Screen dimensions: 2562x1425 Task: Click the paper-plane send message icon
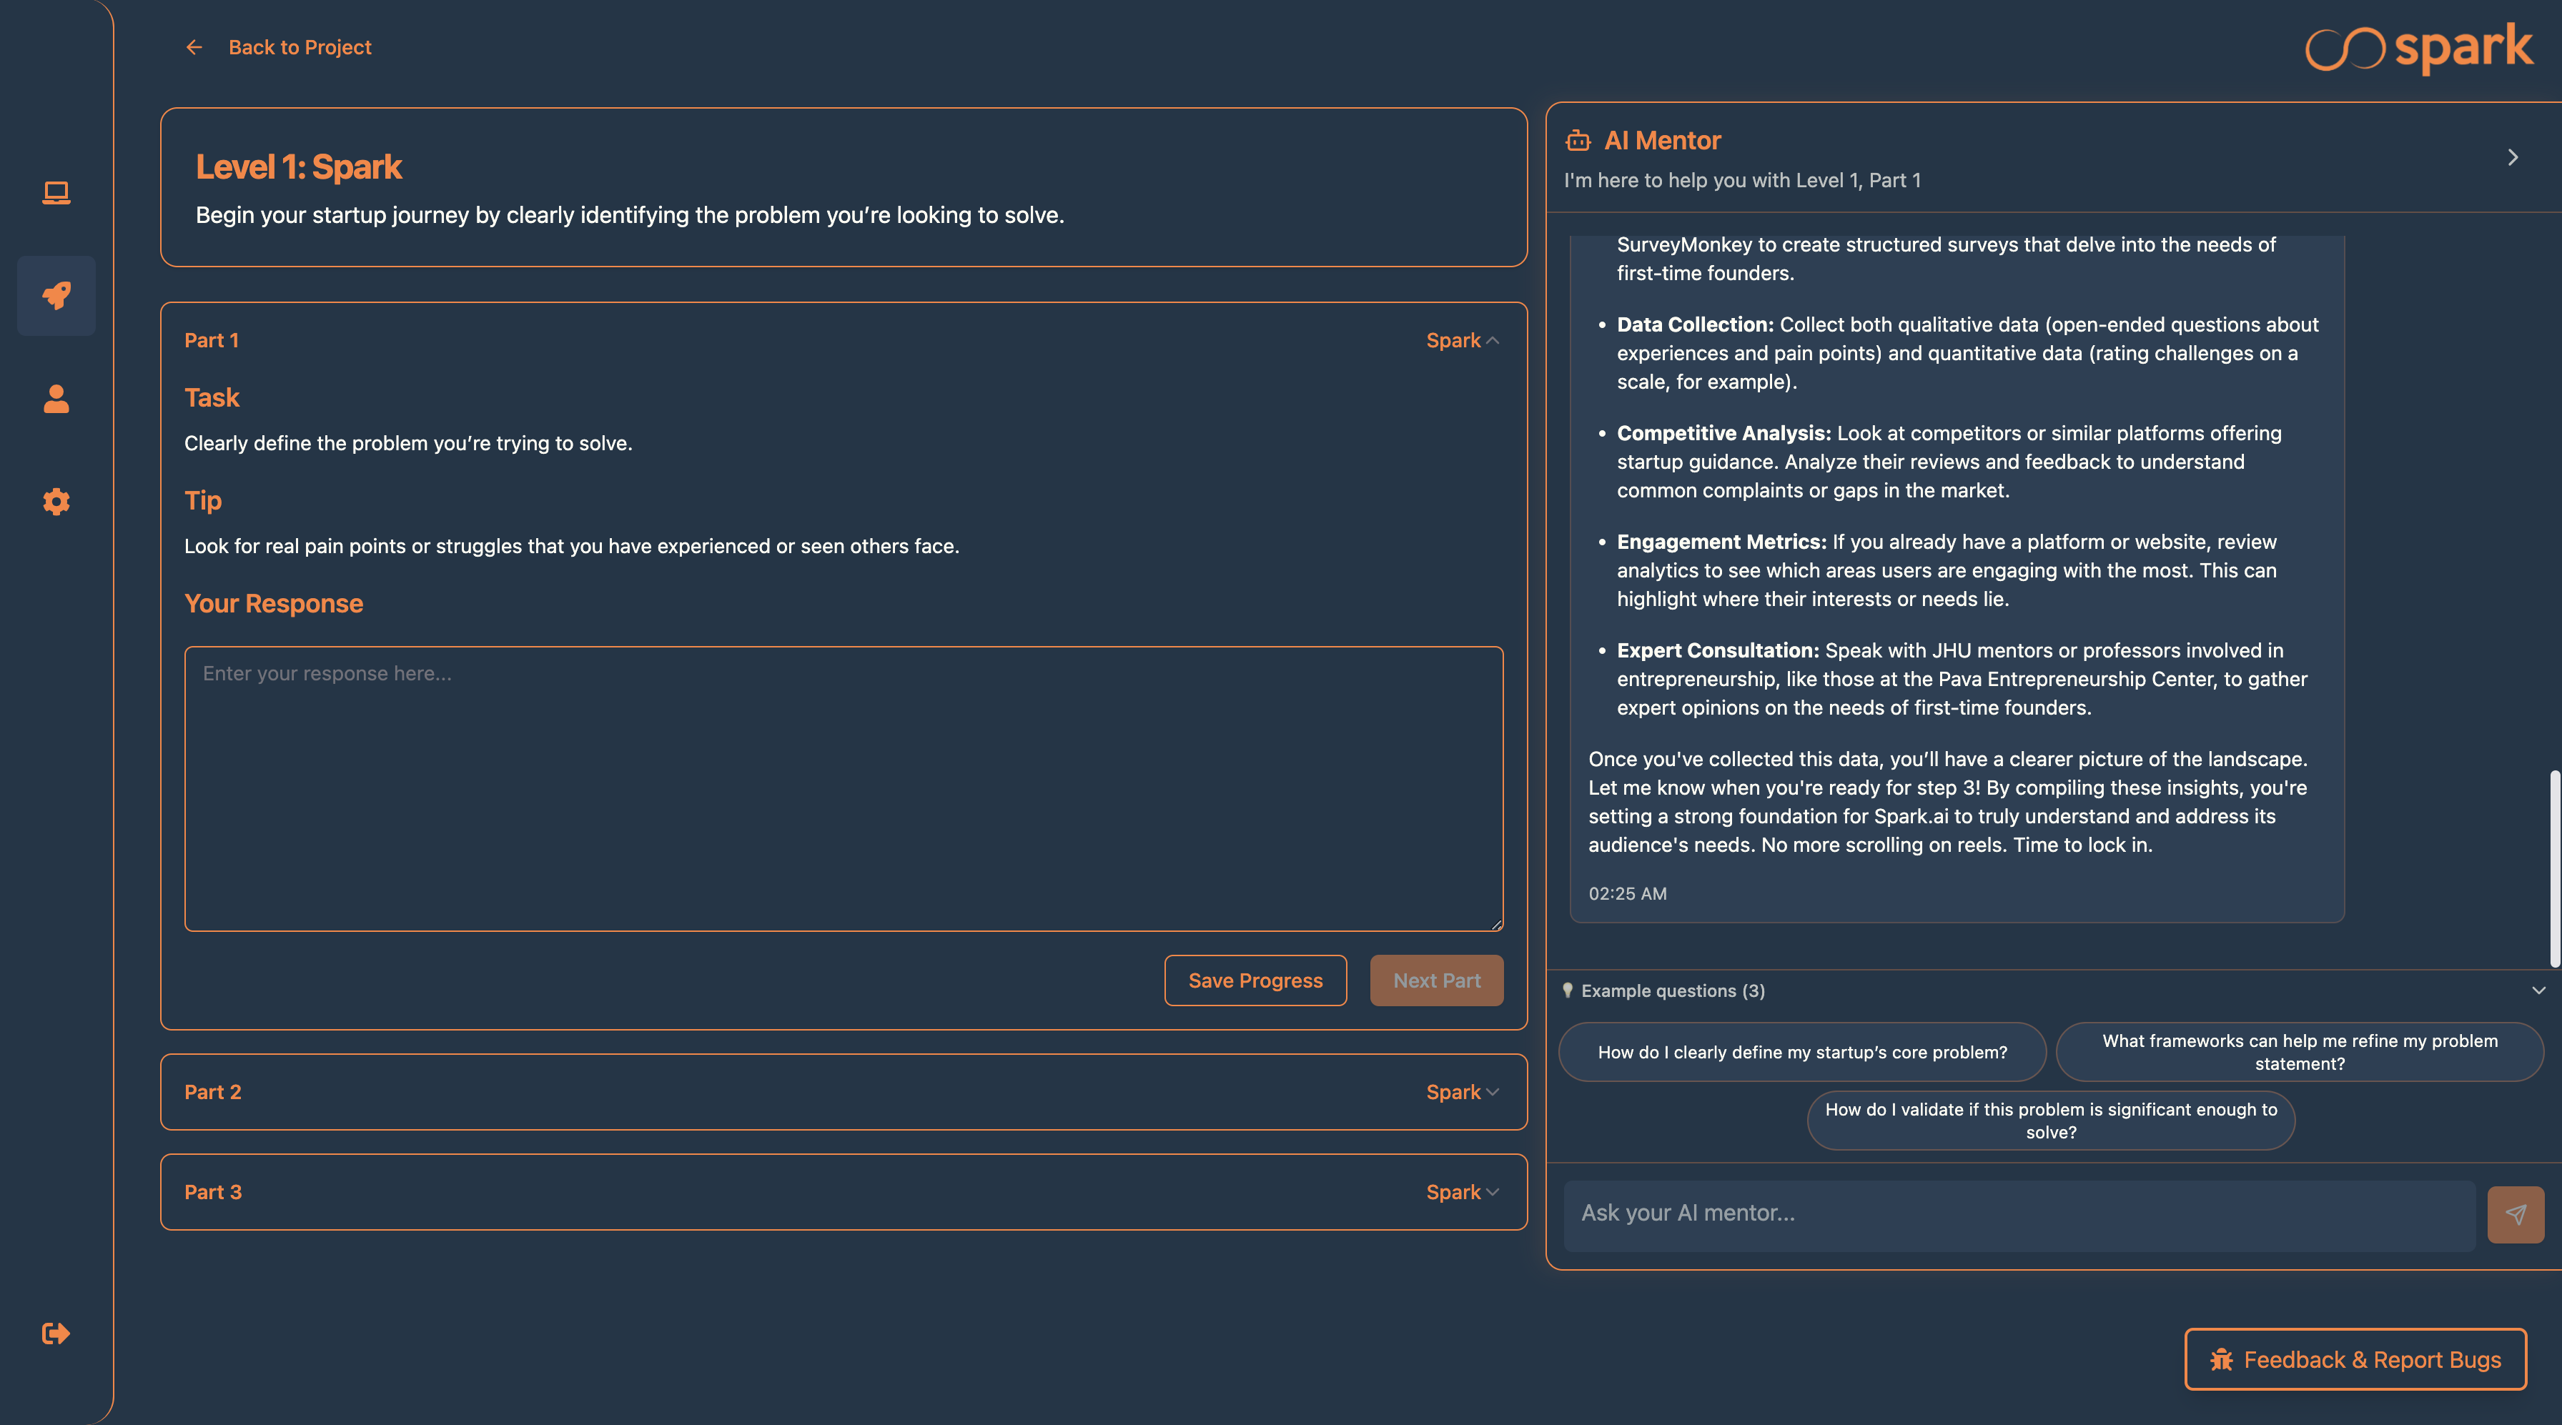2516,1214
